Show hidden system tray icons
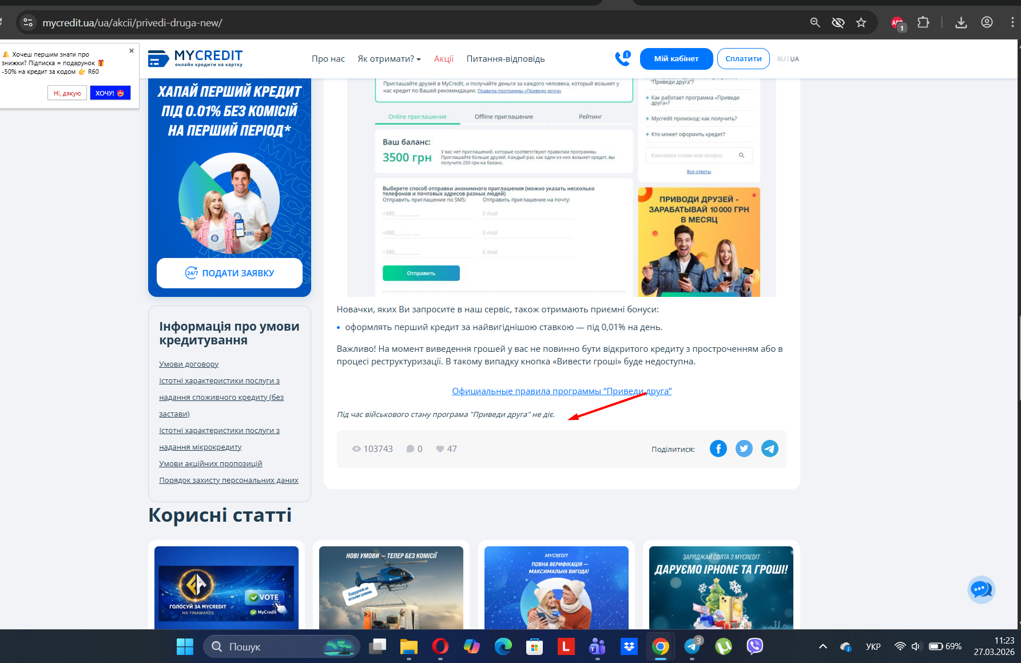Image resolution: width=1021 pixels, height=663 pixels. click(x=823, y=646)
